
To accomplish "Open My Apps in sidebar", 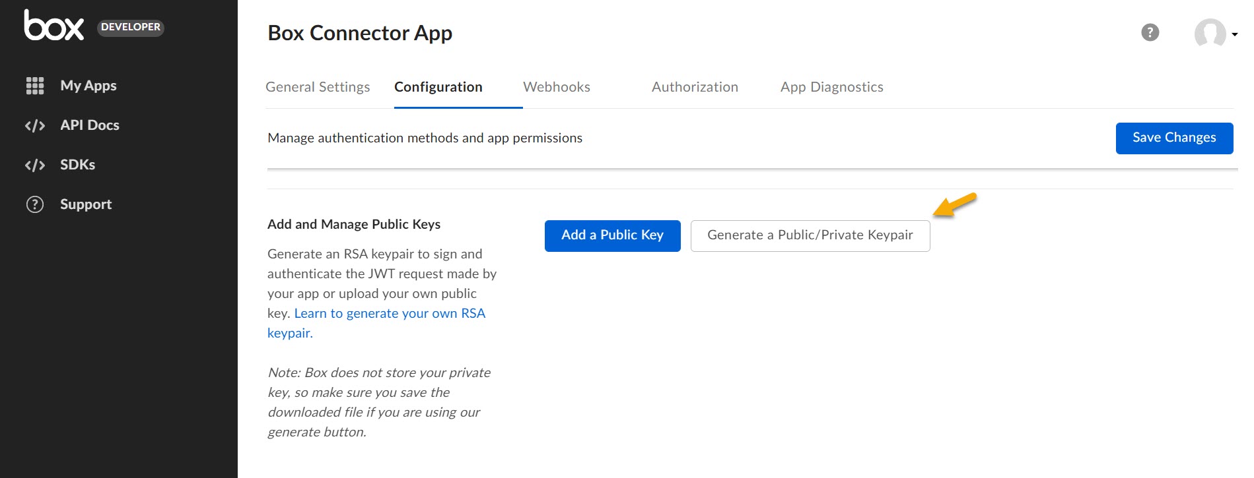I will (88, 86).
